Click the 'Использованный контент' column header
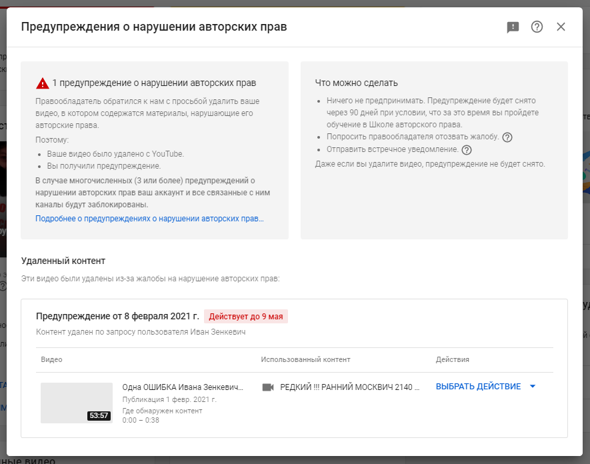The image size is (590, 464). (x=305, y=360)
